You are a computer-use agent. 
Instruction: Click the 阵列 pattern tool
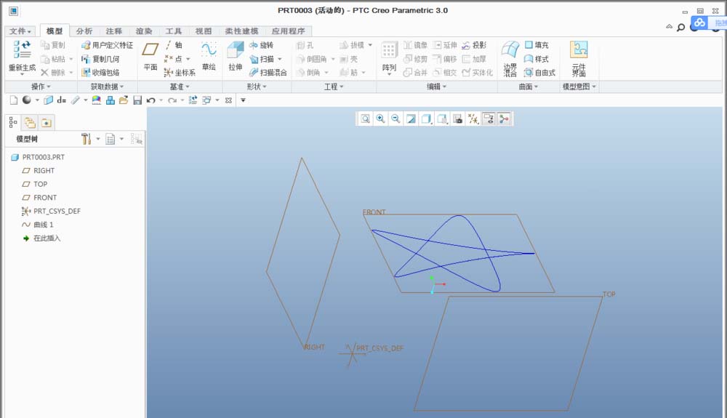389,57
